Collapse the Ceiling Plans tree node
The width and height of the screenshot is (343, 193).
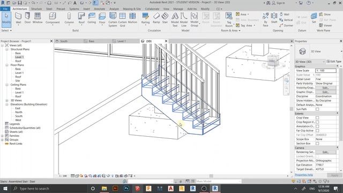pos(7,85)
